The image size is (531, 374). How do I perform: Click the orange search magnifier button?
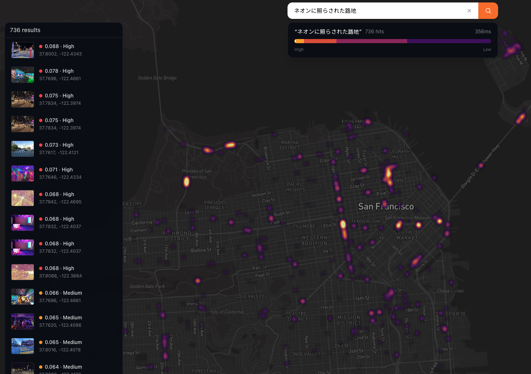[x=488, y=11]
